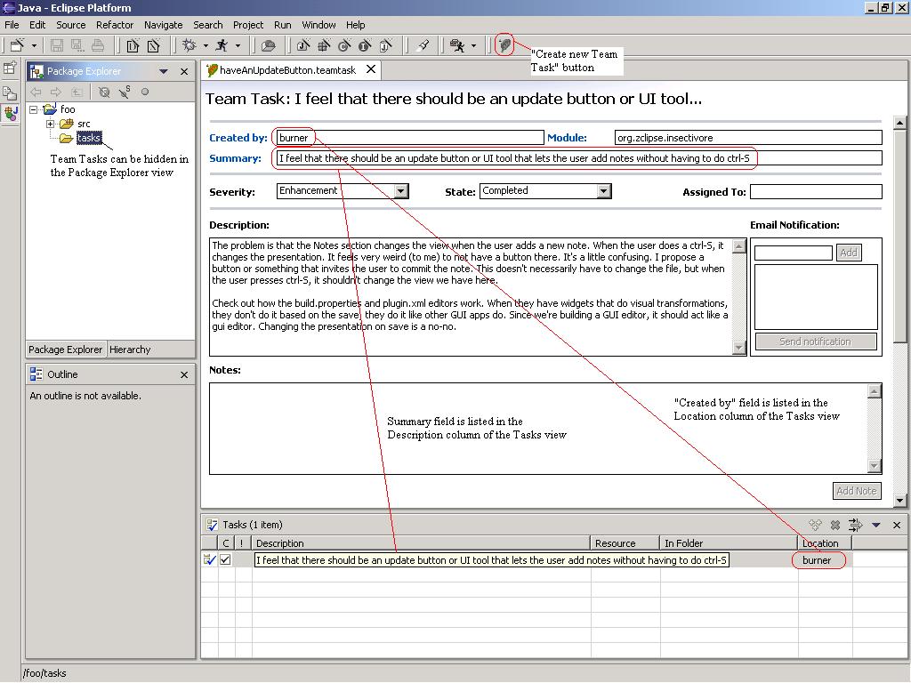Click the Save As toolbar icon
911x683 pixels.
pos(77,45)
